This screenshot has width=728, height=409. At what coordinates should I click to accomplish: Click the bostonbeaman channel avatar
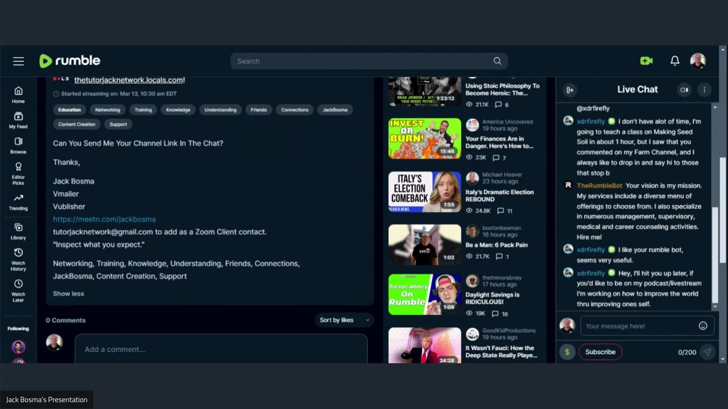click(x=472, y=231)
